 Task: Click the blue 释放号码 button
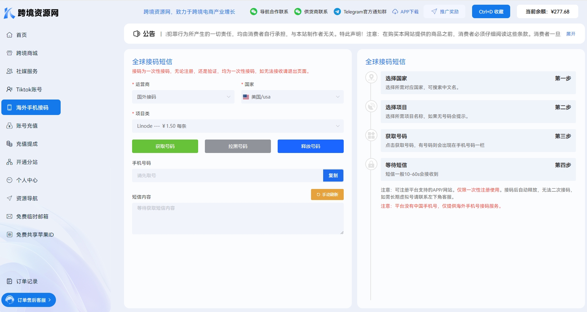click(311, 146)
